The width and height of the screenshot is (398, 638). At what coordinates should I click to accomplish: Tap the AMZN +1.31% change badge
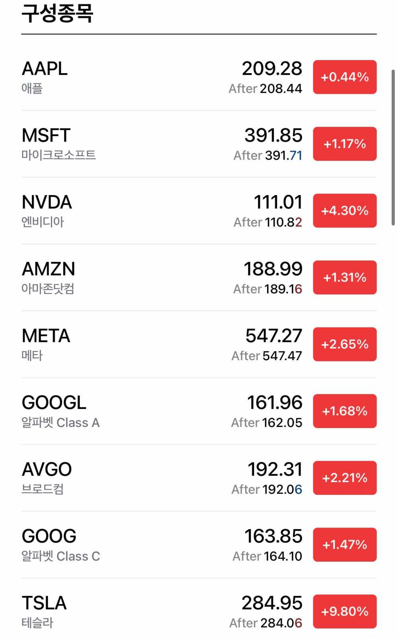[345, 277]
